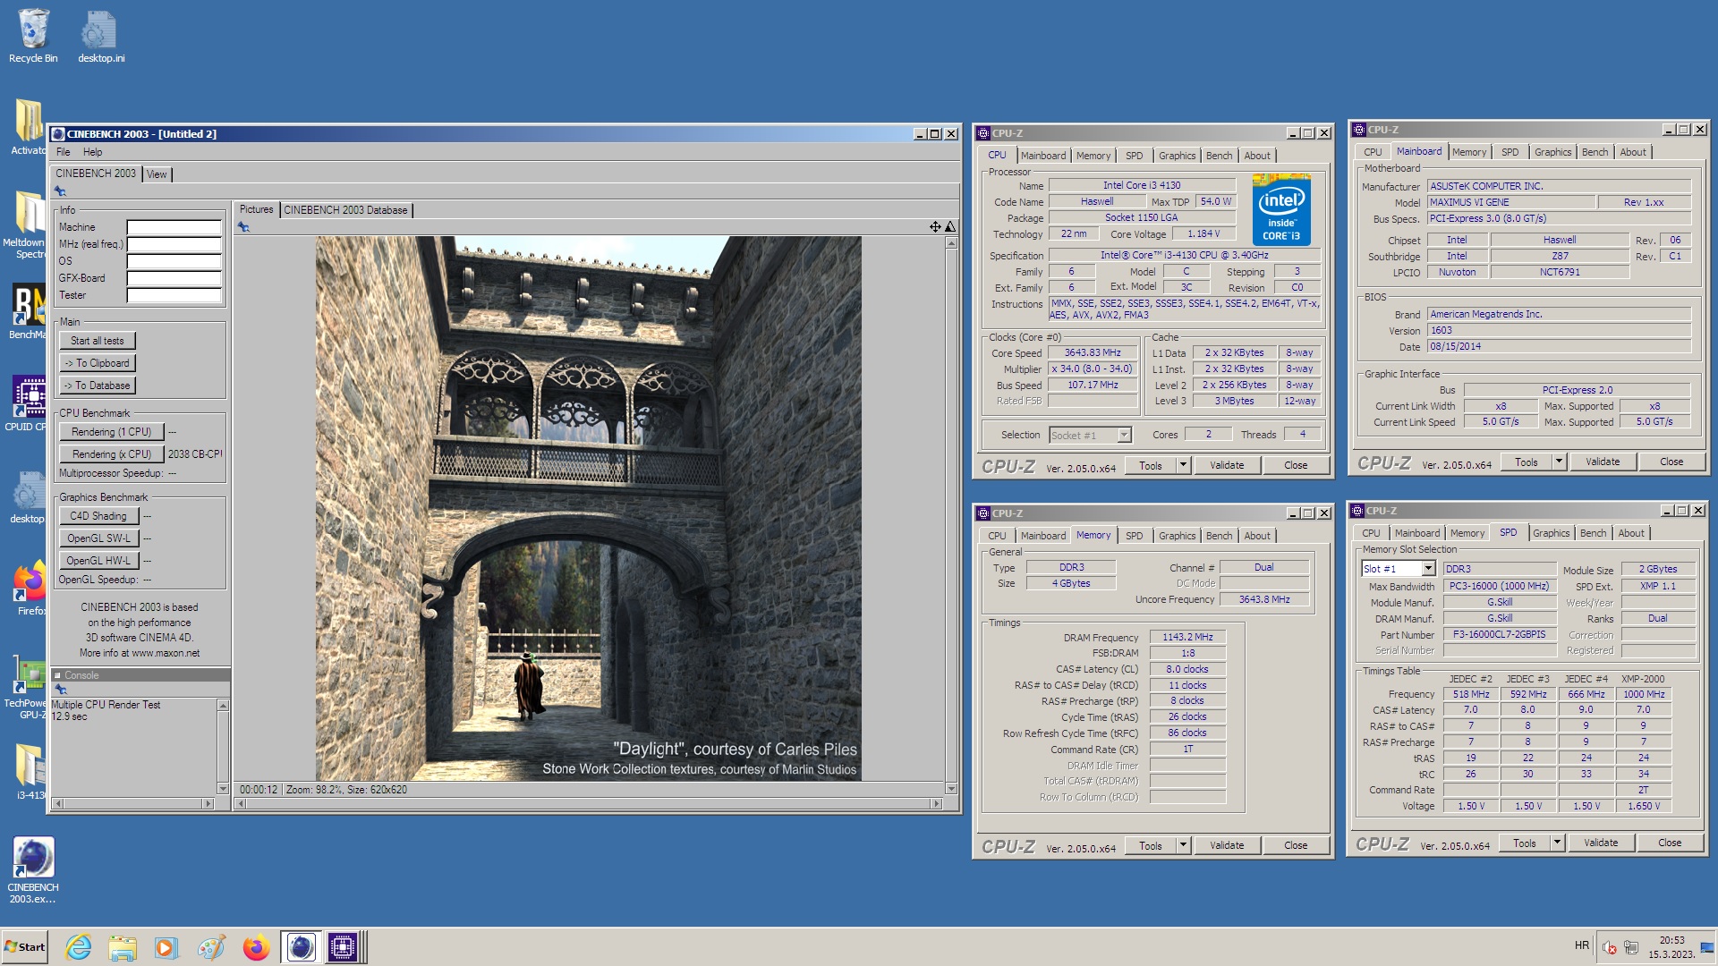Viewport: 1718px width, 966px height.
Task: Start the C4D Shading test
Action: point(98,516)
